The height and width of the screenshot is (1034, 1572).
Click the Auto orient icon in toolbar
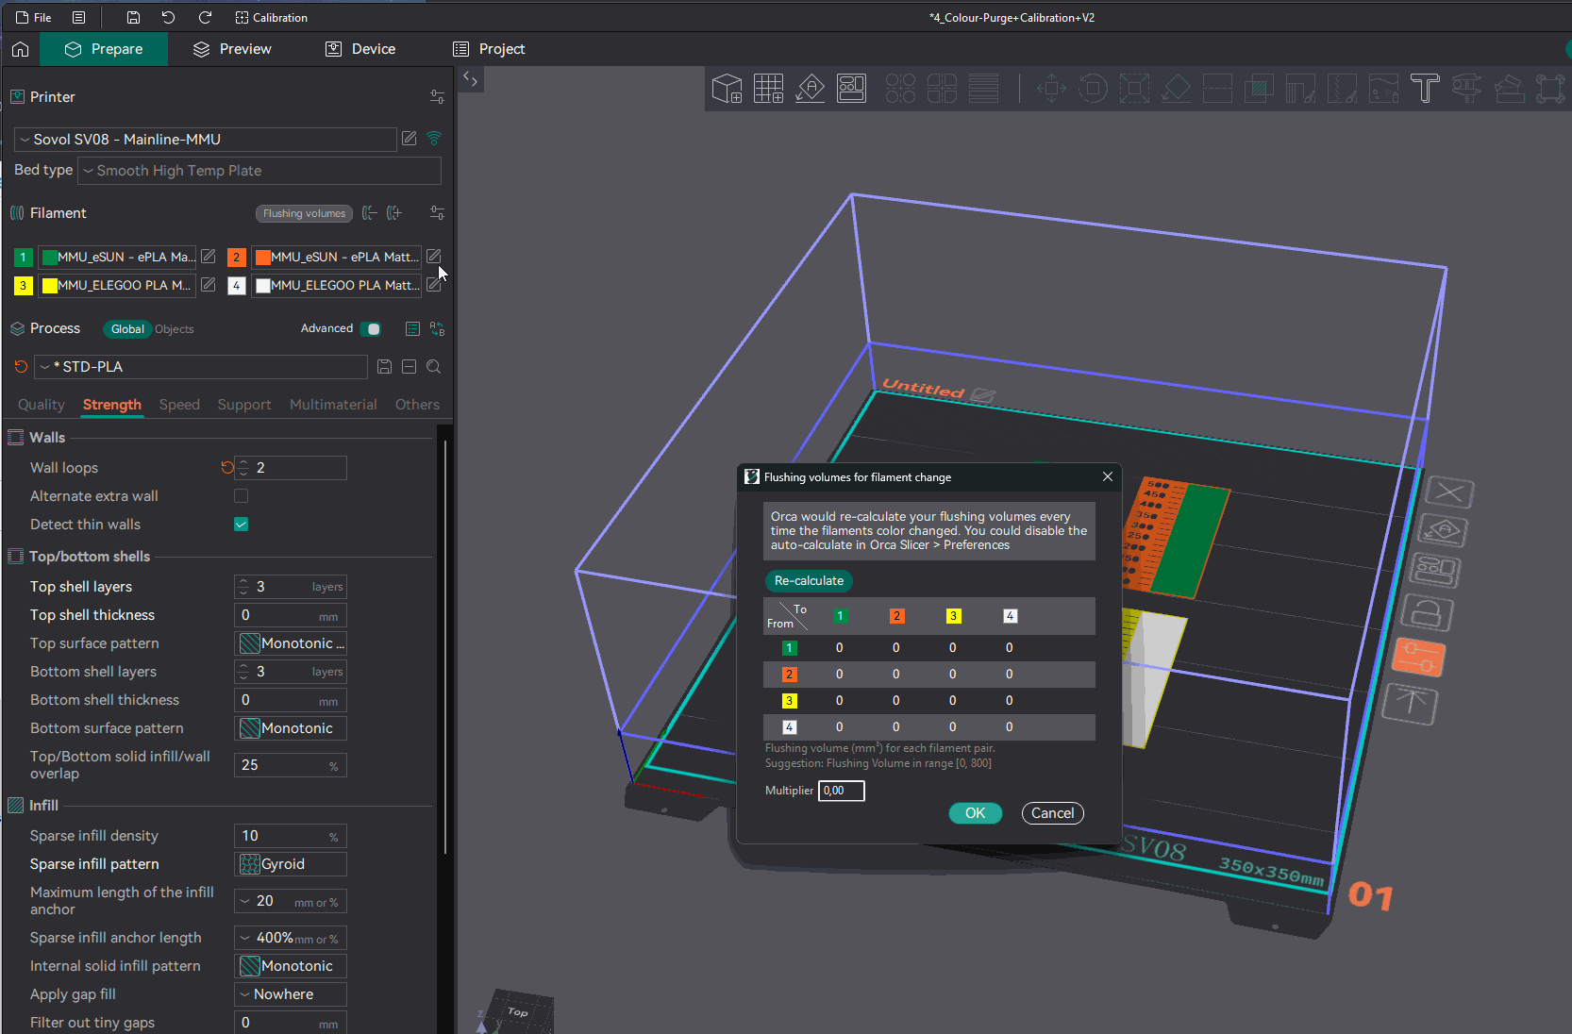810,89
